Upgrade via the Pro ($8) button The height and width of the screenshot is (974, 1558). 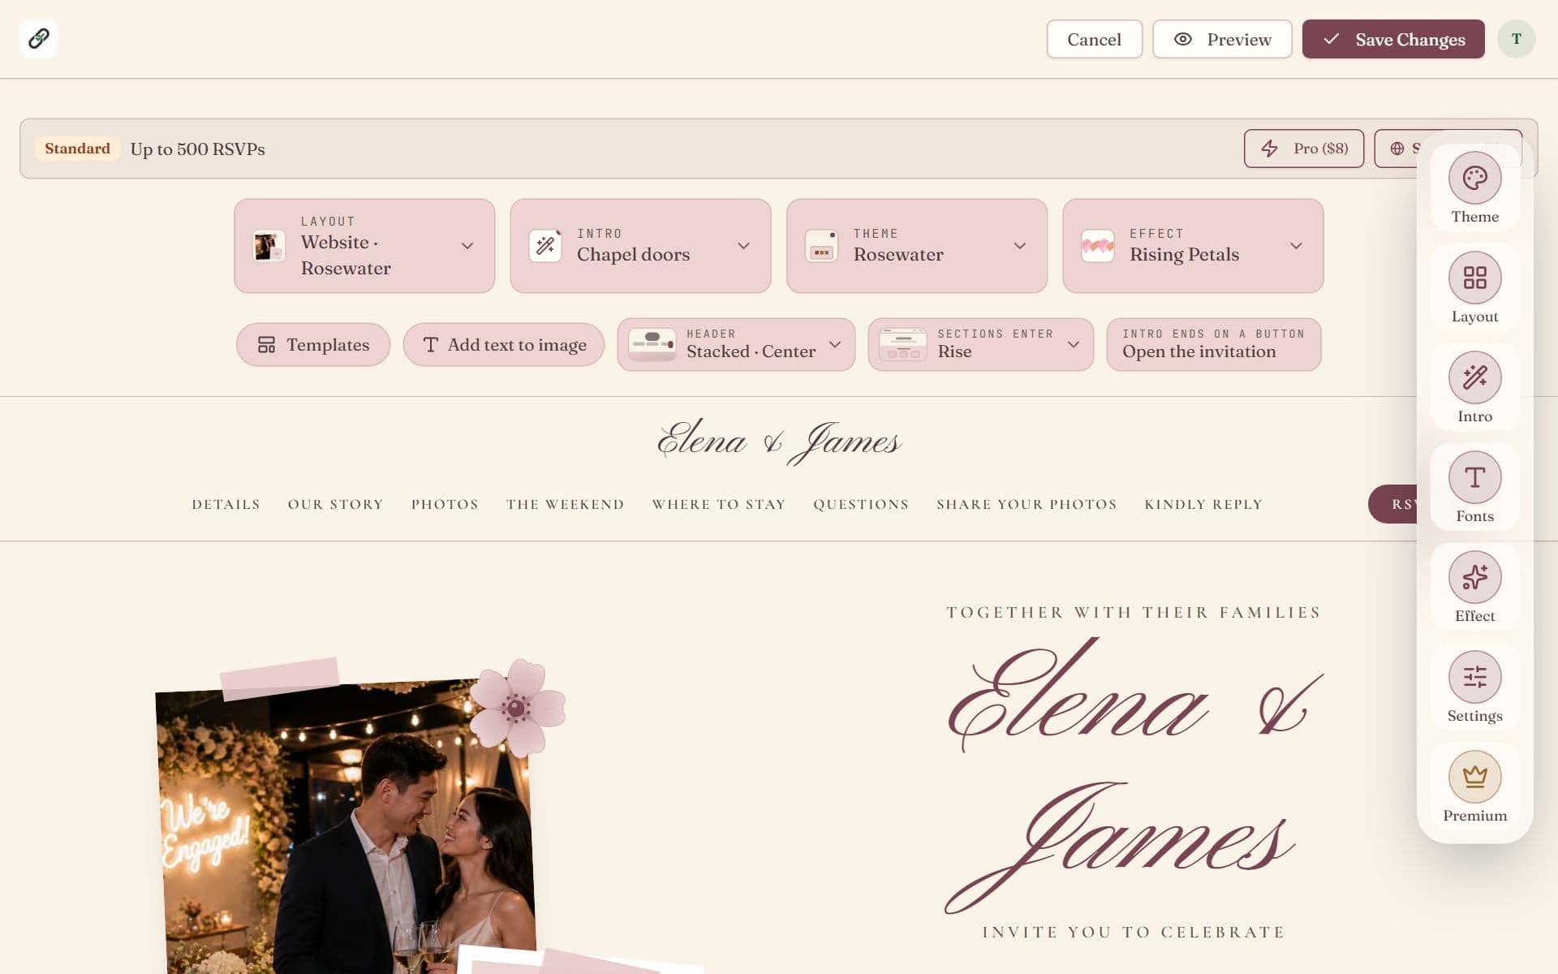click(x=1304, y=149)
